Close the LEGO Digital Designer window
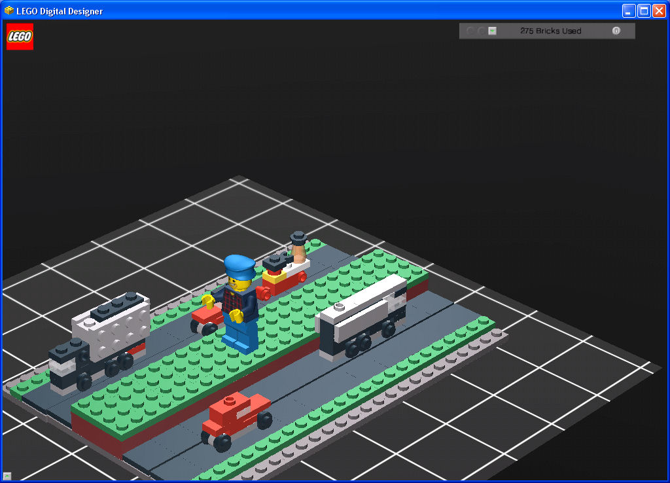The height and width of the screenshot is (483, 670). click(x=659, y=10)
